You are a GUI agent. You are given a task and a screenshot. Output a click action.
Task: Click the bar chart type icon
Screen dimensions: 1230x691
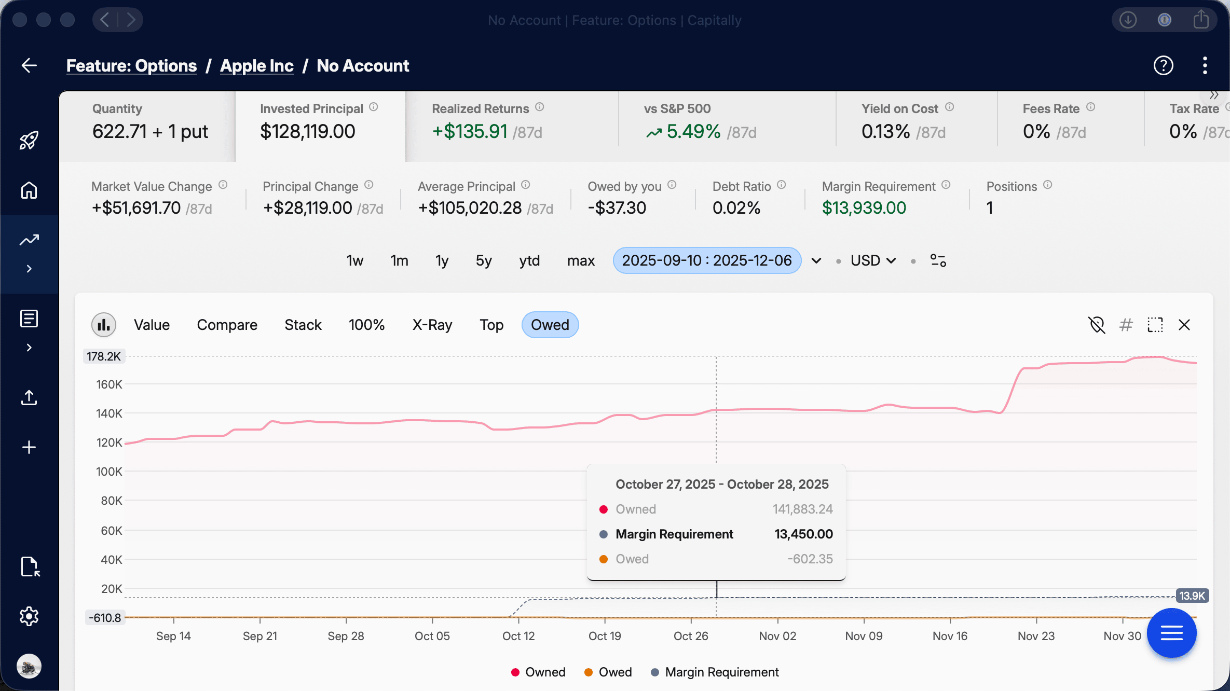point(104,325)
